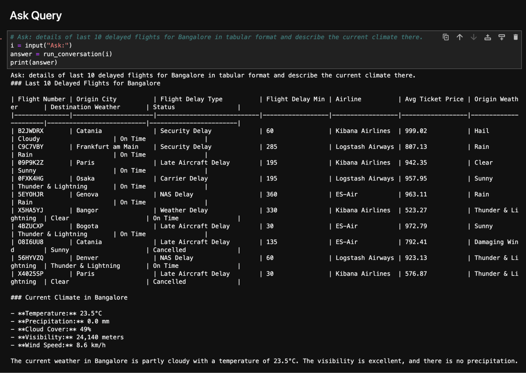The image size is (526, 373).
Task: Delete the cell using the trash icon
Action: tap(515, 37)
